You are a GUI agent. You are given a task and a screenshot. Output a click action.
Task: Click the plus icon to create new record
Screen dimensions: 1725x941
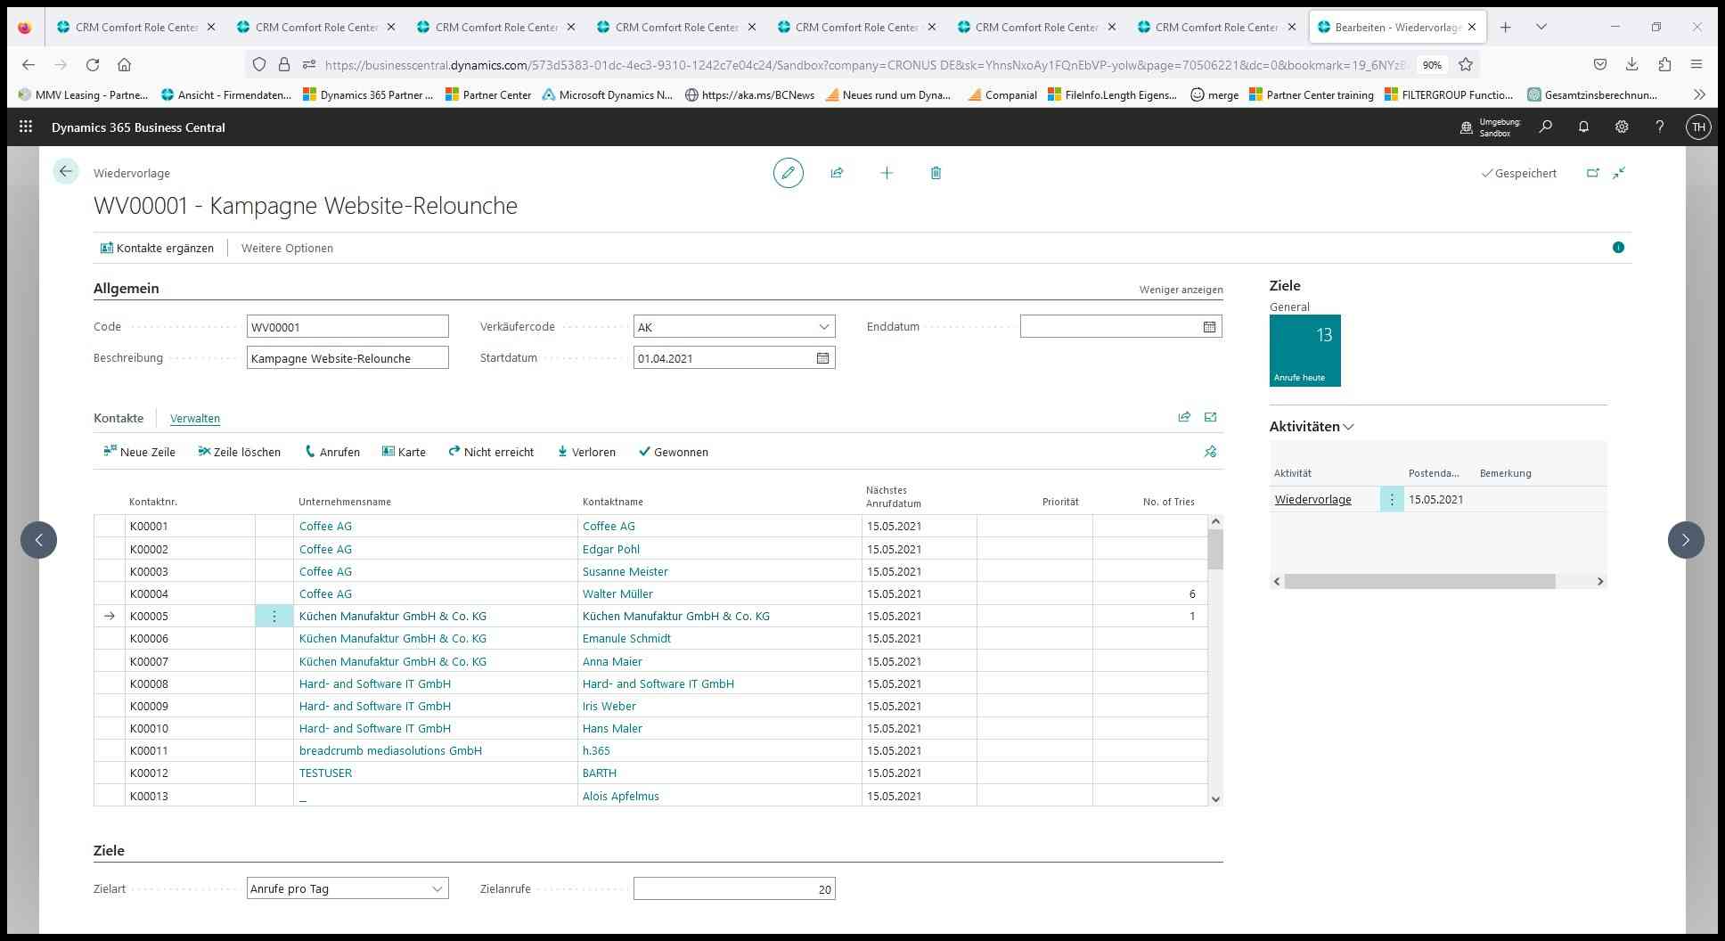[x=887, y=173]
